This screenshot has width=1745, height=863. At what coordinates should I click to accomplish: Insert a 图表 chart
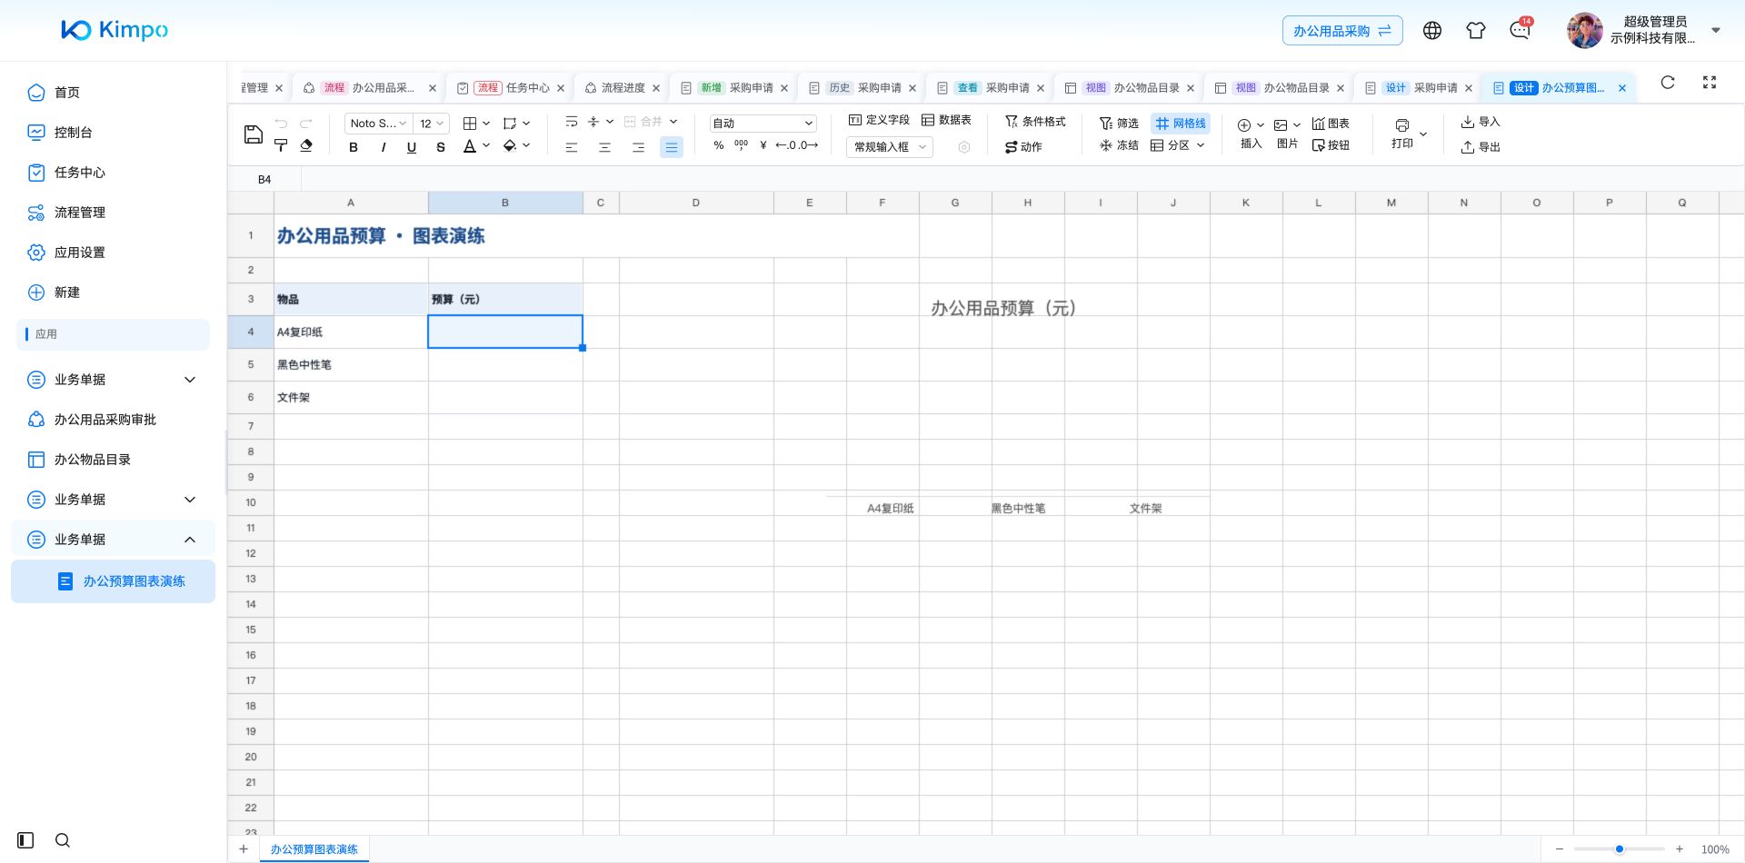tap(1331, 124)
